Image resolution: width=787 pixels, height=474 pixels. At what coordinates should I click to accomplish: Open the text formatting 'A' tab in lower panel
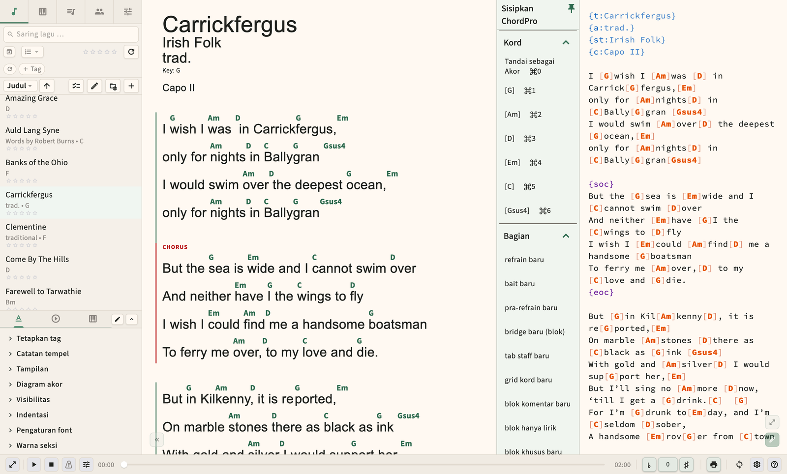(19, 319)
